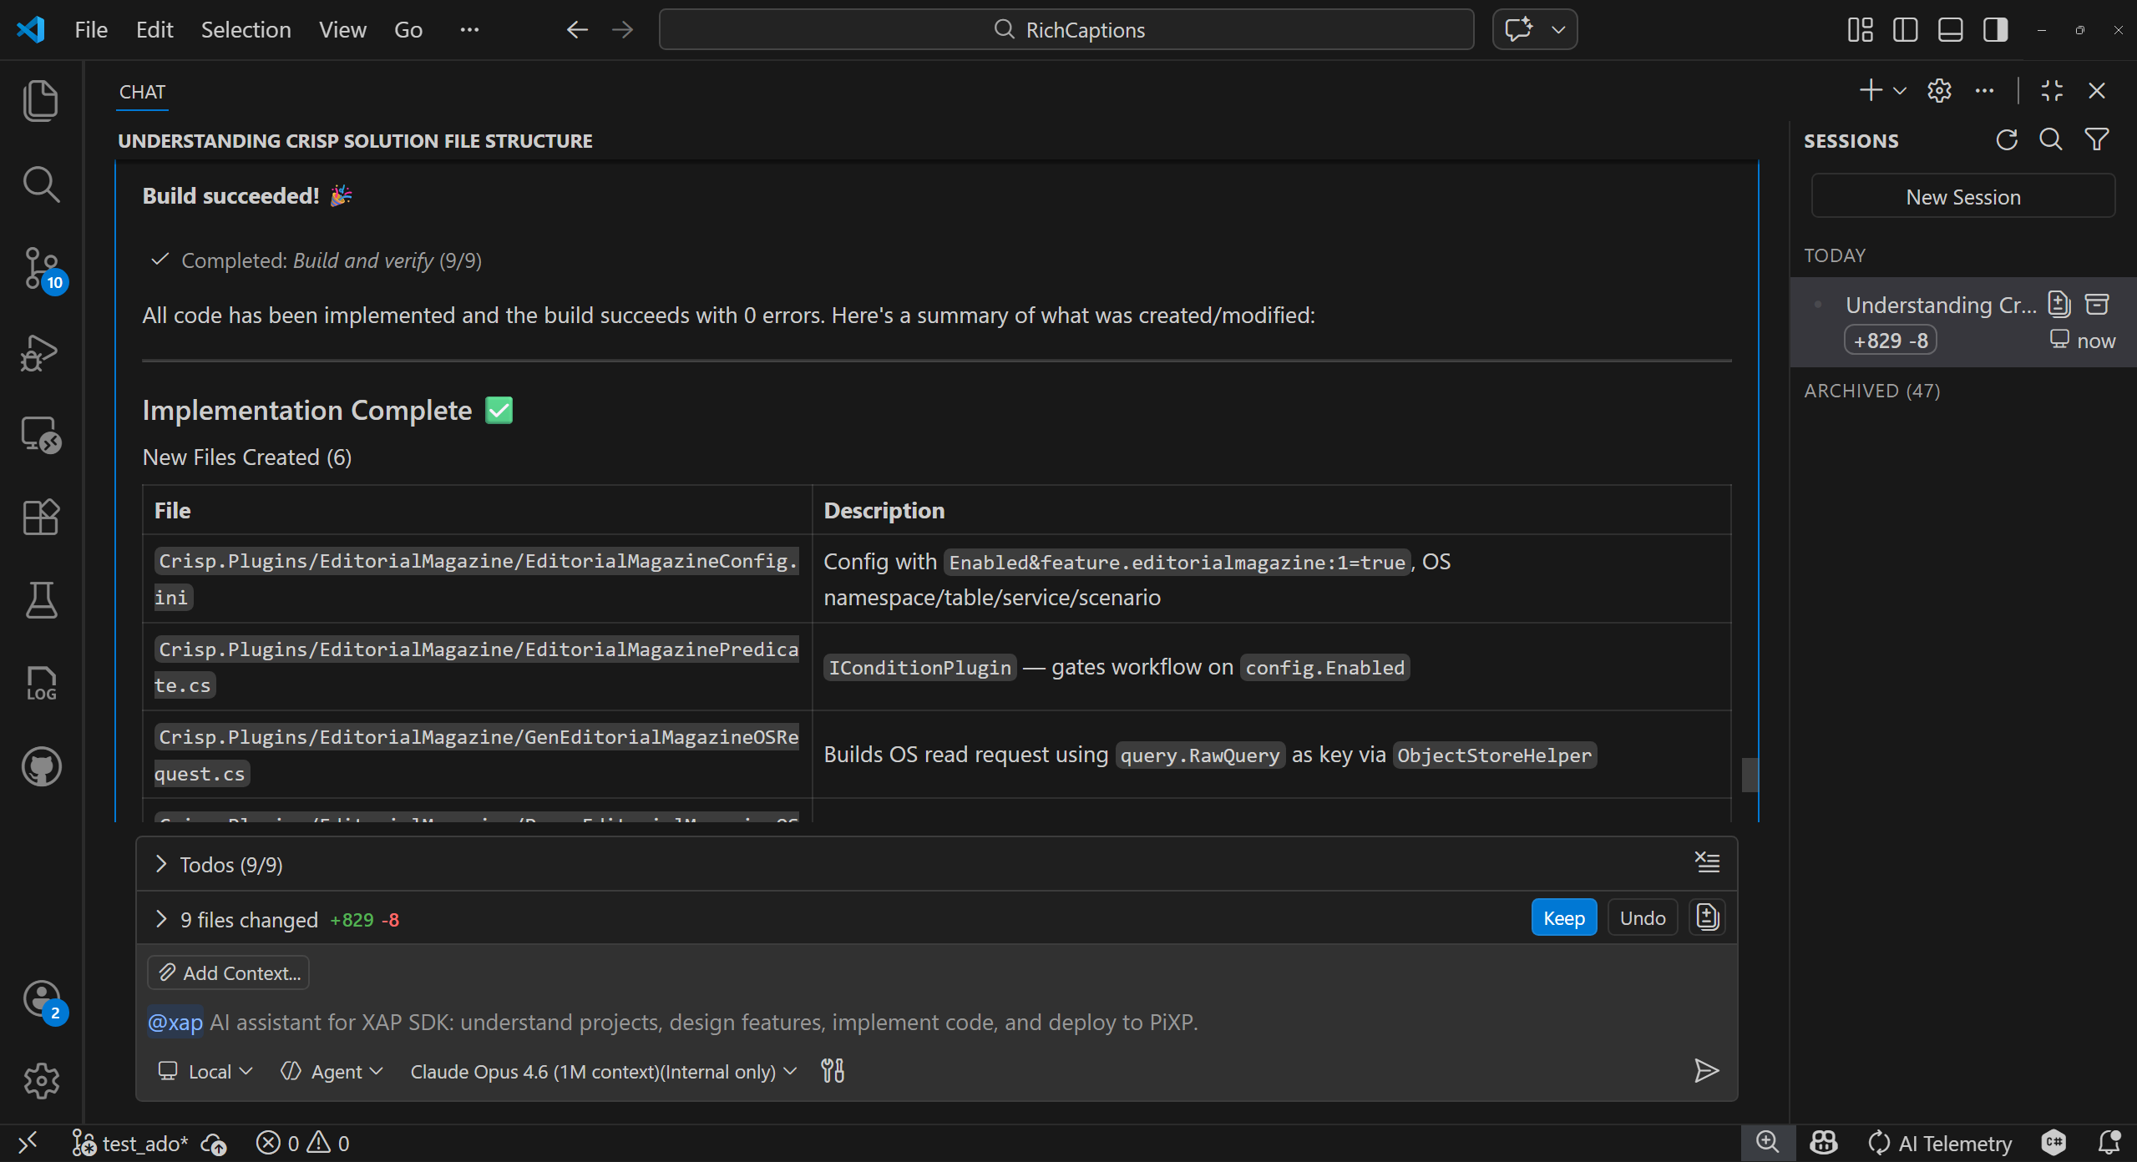Open the Selection menu
Screen dimensions: 2137x1162
tap(246, 30)
